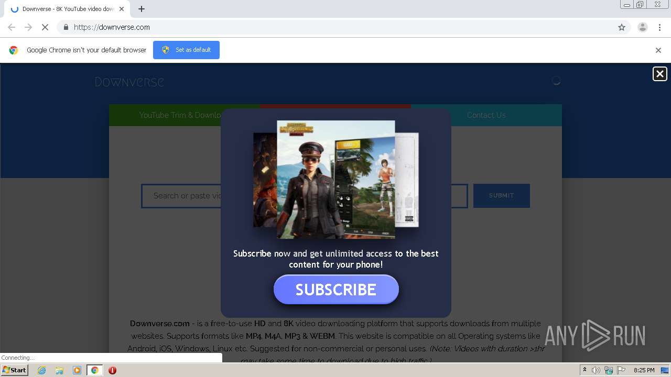Click the Downverse.com bold text in description
Viewport: 671px width, 377px height.
[x=160, y=324]
